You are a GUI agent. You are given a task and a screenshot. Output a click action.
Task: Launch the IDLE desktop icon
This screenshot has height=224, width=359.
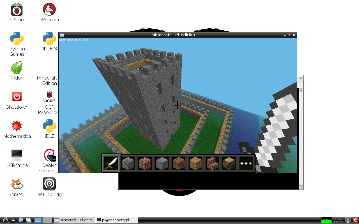49,129
